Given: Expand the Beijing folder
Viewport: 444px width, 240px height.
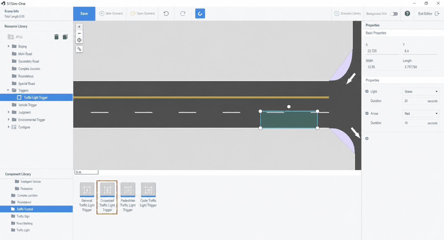Looking at the screenshot, I should pyautogui.click(x=9, y=46).
